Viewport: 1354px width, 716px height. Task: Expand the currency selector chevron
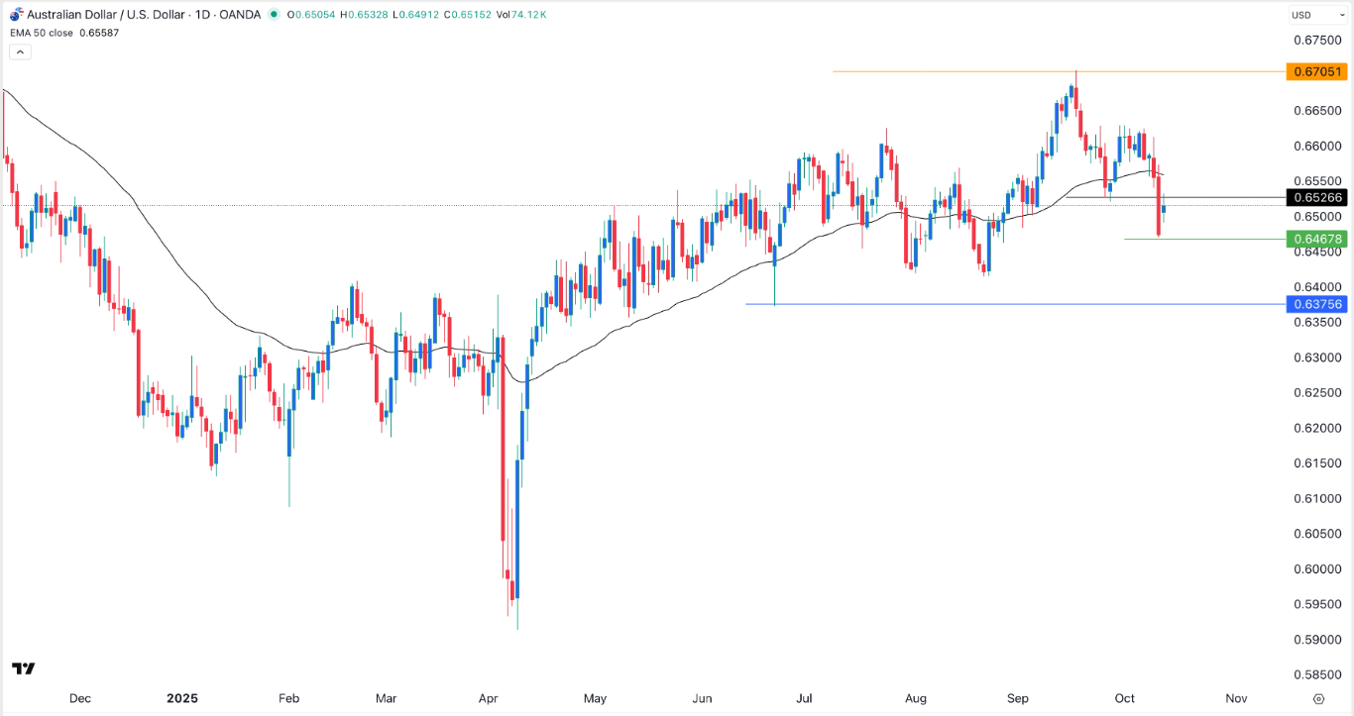click(1340, 15)
